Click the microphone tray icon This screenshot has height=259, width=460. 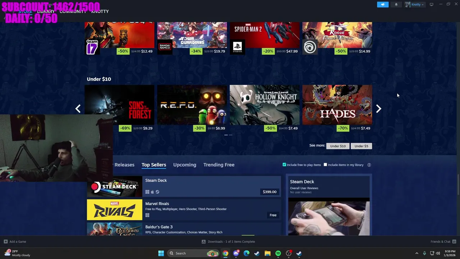(x=424, y=253)
